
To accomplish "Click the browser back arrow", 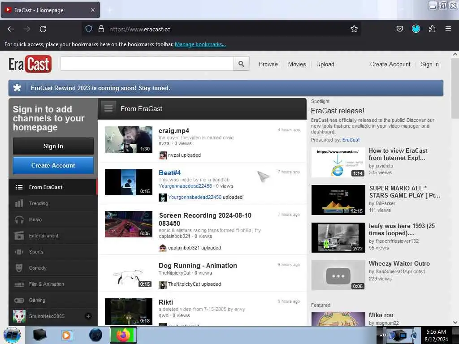I will [11, 29].
